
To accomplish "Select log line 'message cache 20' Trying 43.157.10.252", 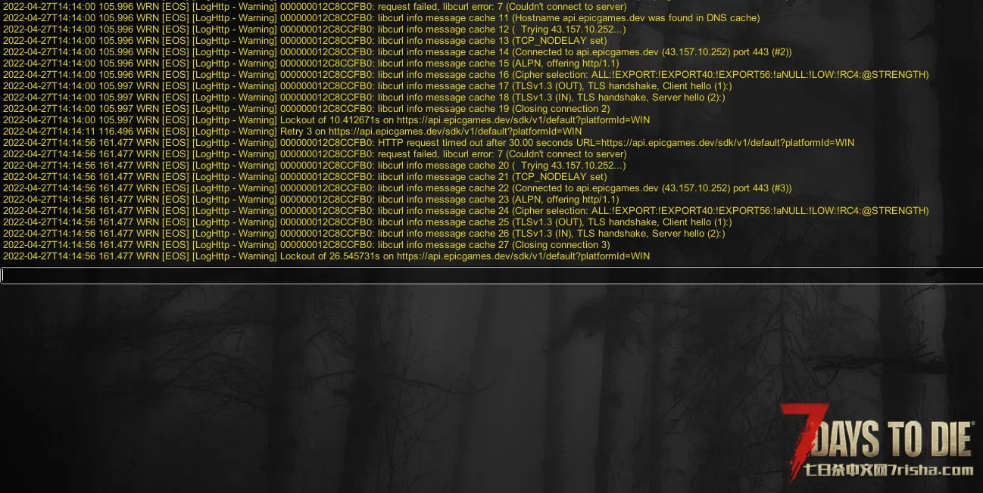I will 314,166.
